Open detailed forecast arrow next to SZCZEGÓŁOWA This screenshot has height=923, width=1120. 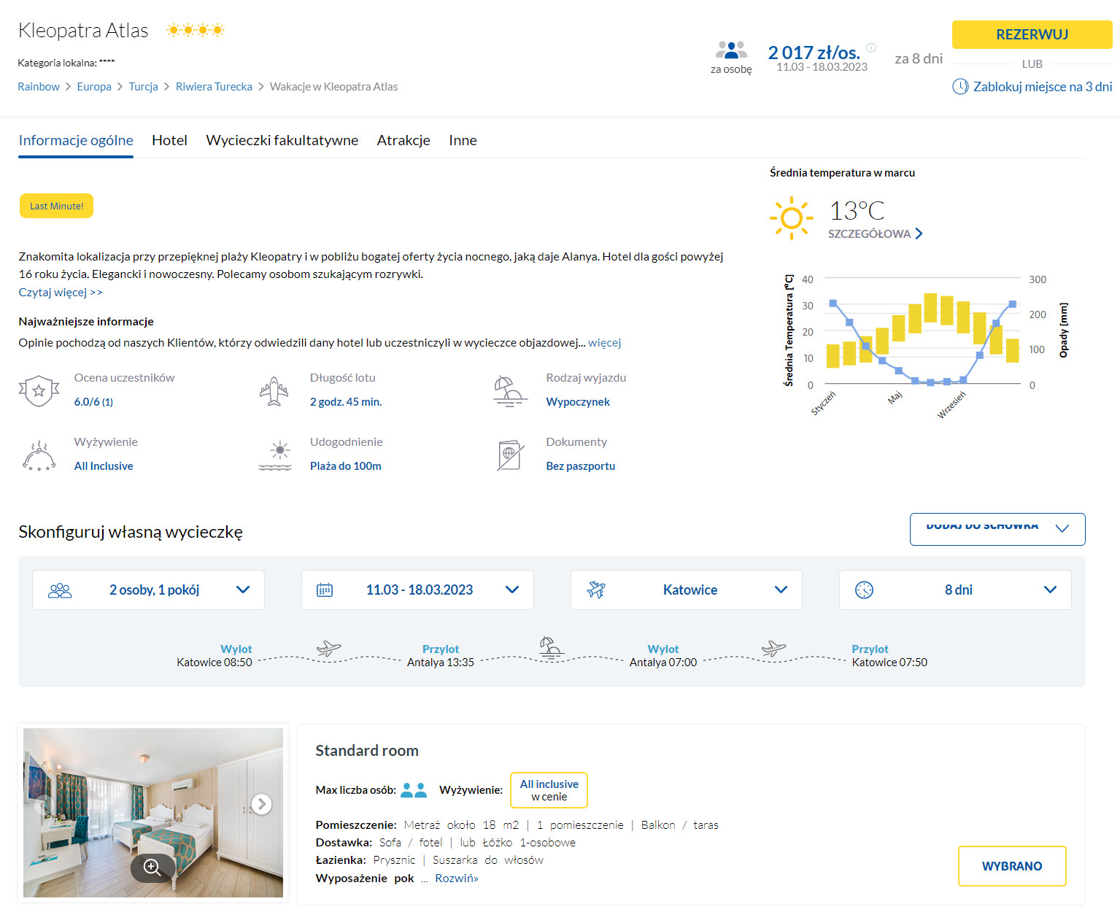click(x=919, y=233)
